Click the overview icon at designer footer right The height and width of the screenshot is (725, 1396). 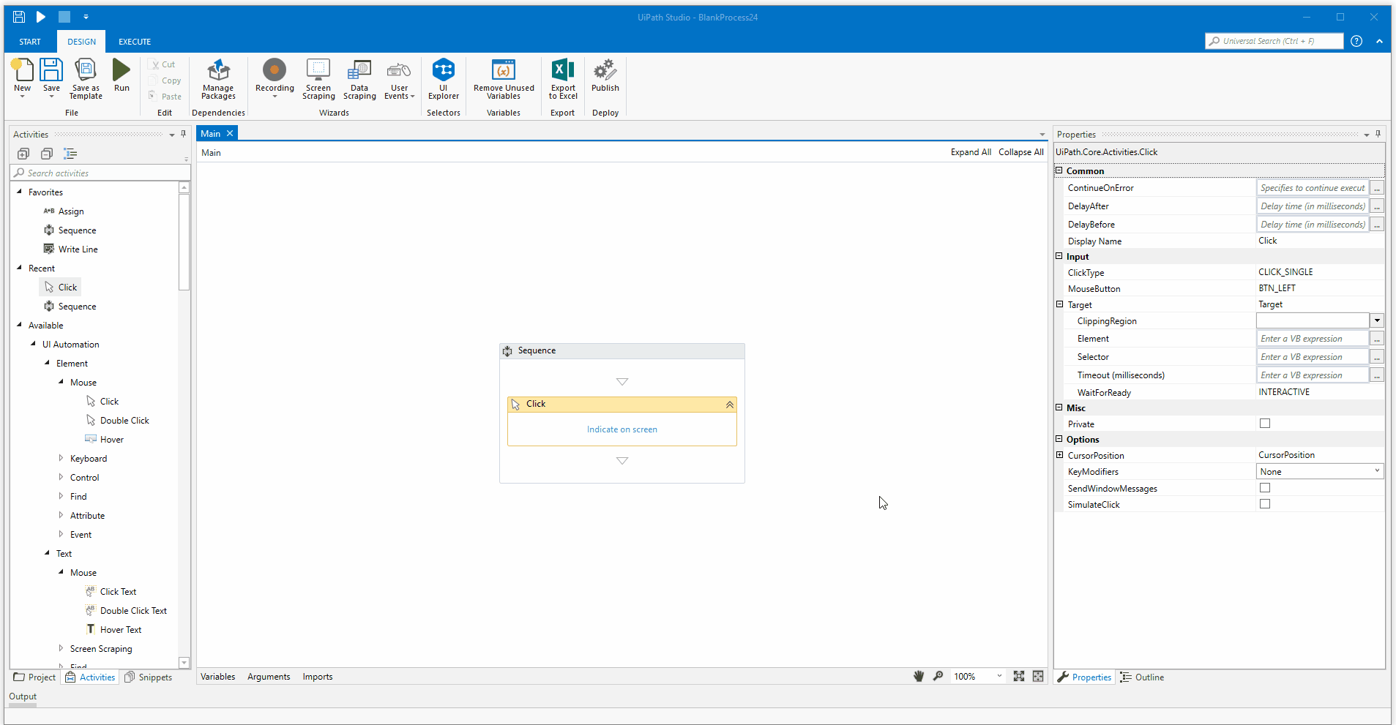tap(1038, 677)
